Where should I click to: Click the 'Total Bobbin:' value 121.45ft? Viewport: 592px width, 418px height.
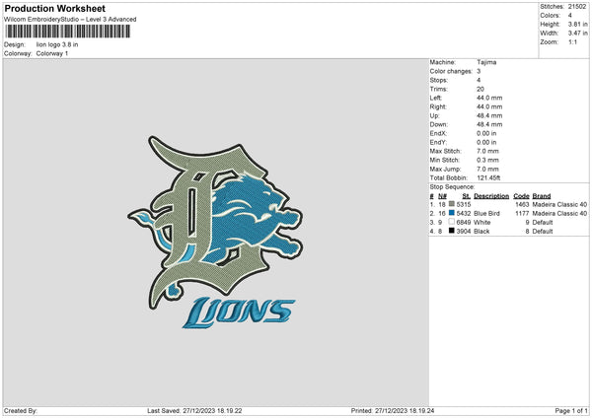pos(488,177)
